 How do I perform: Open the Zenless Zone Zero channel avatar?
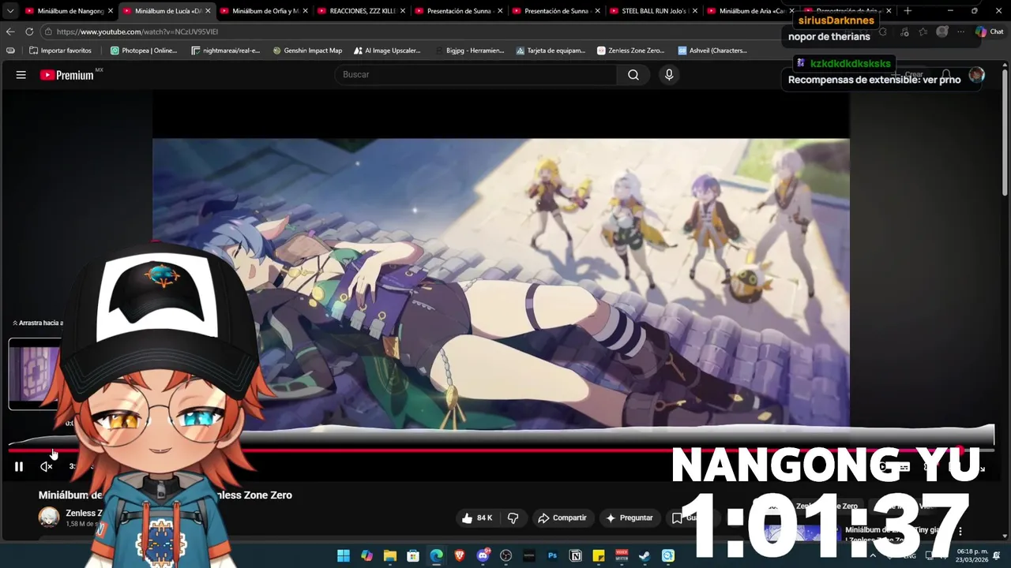[49, 517]
